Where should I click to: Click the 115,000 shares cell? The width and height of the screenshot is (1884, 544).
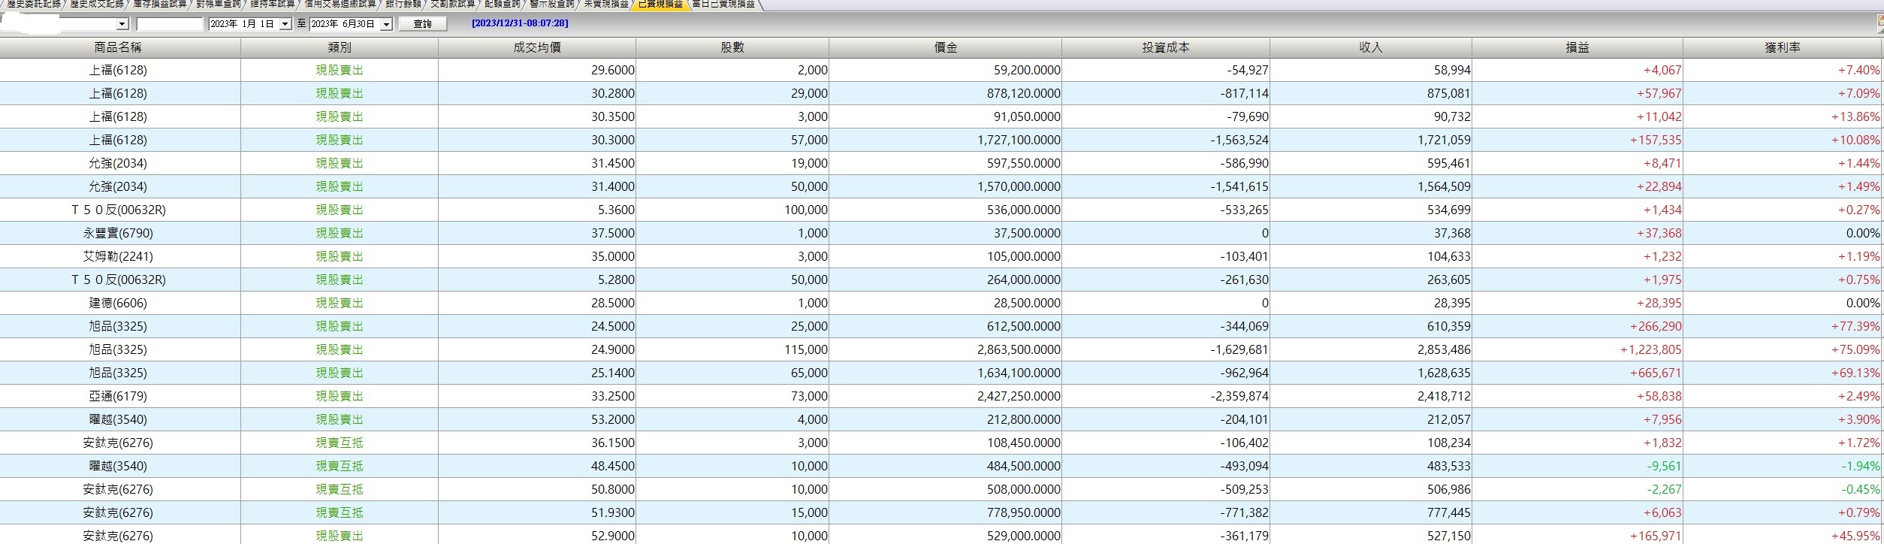[732, 349]
